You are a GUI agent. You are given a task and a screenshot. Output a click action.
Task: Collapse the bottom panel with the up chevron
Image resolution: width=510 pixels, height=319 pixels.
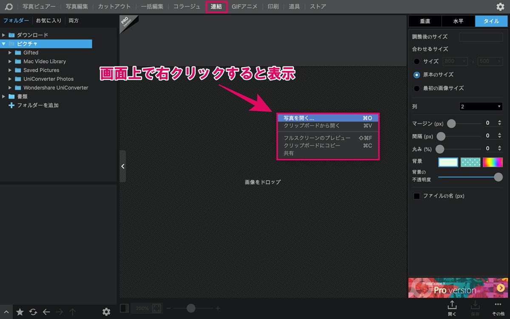pos(6,312)
